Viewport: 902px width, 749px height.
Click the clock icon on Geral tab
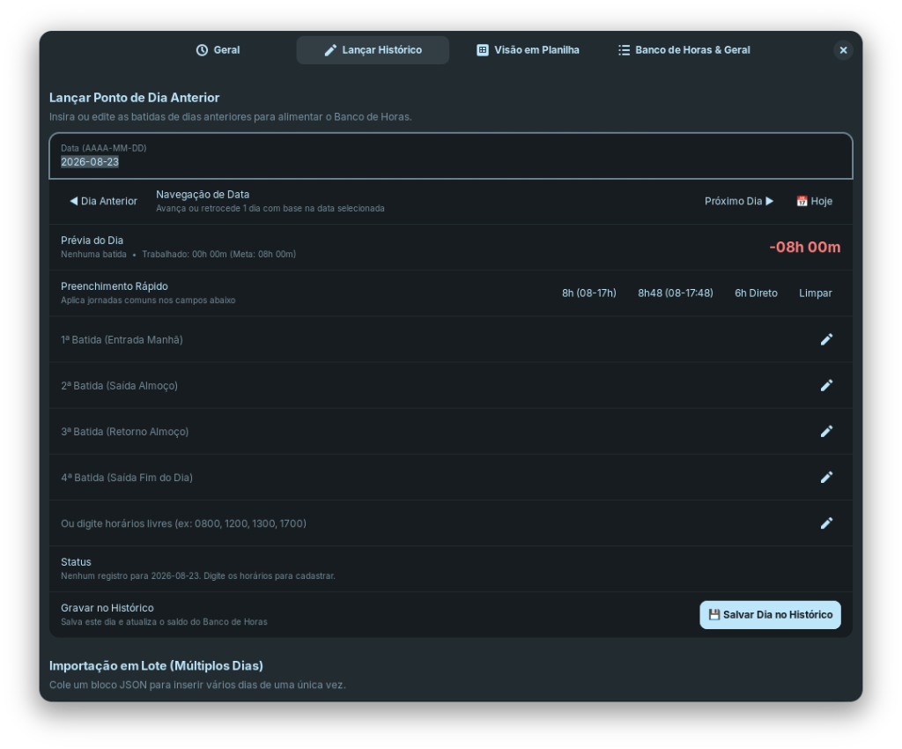(x=202, y=50)
